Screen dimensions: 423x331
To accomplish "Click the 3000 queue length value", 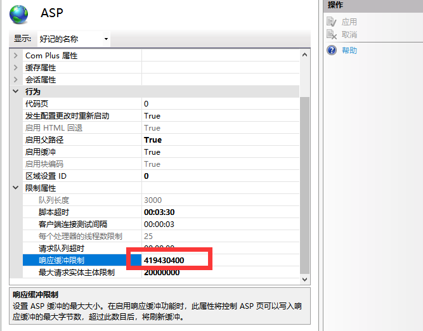I will 153,200.
